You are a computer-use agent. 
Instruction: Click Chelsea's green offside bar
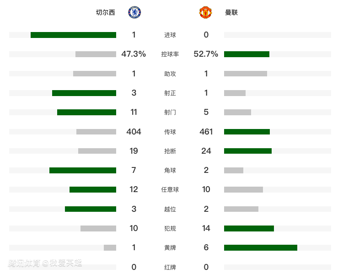(x=91, y=209)
